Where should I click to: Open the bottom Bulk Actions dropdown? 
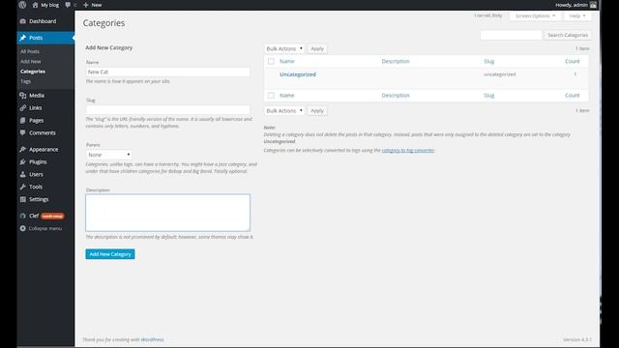[284, 111]
